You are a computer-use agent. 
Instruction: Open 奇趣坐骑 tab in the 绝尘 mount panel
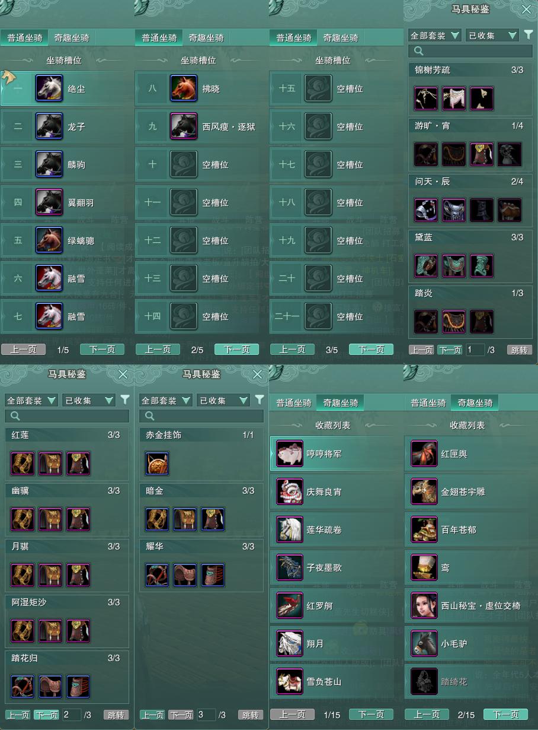pyautogui.click(x=72, y=38)
